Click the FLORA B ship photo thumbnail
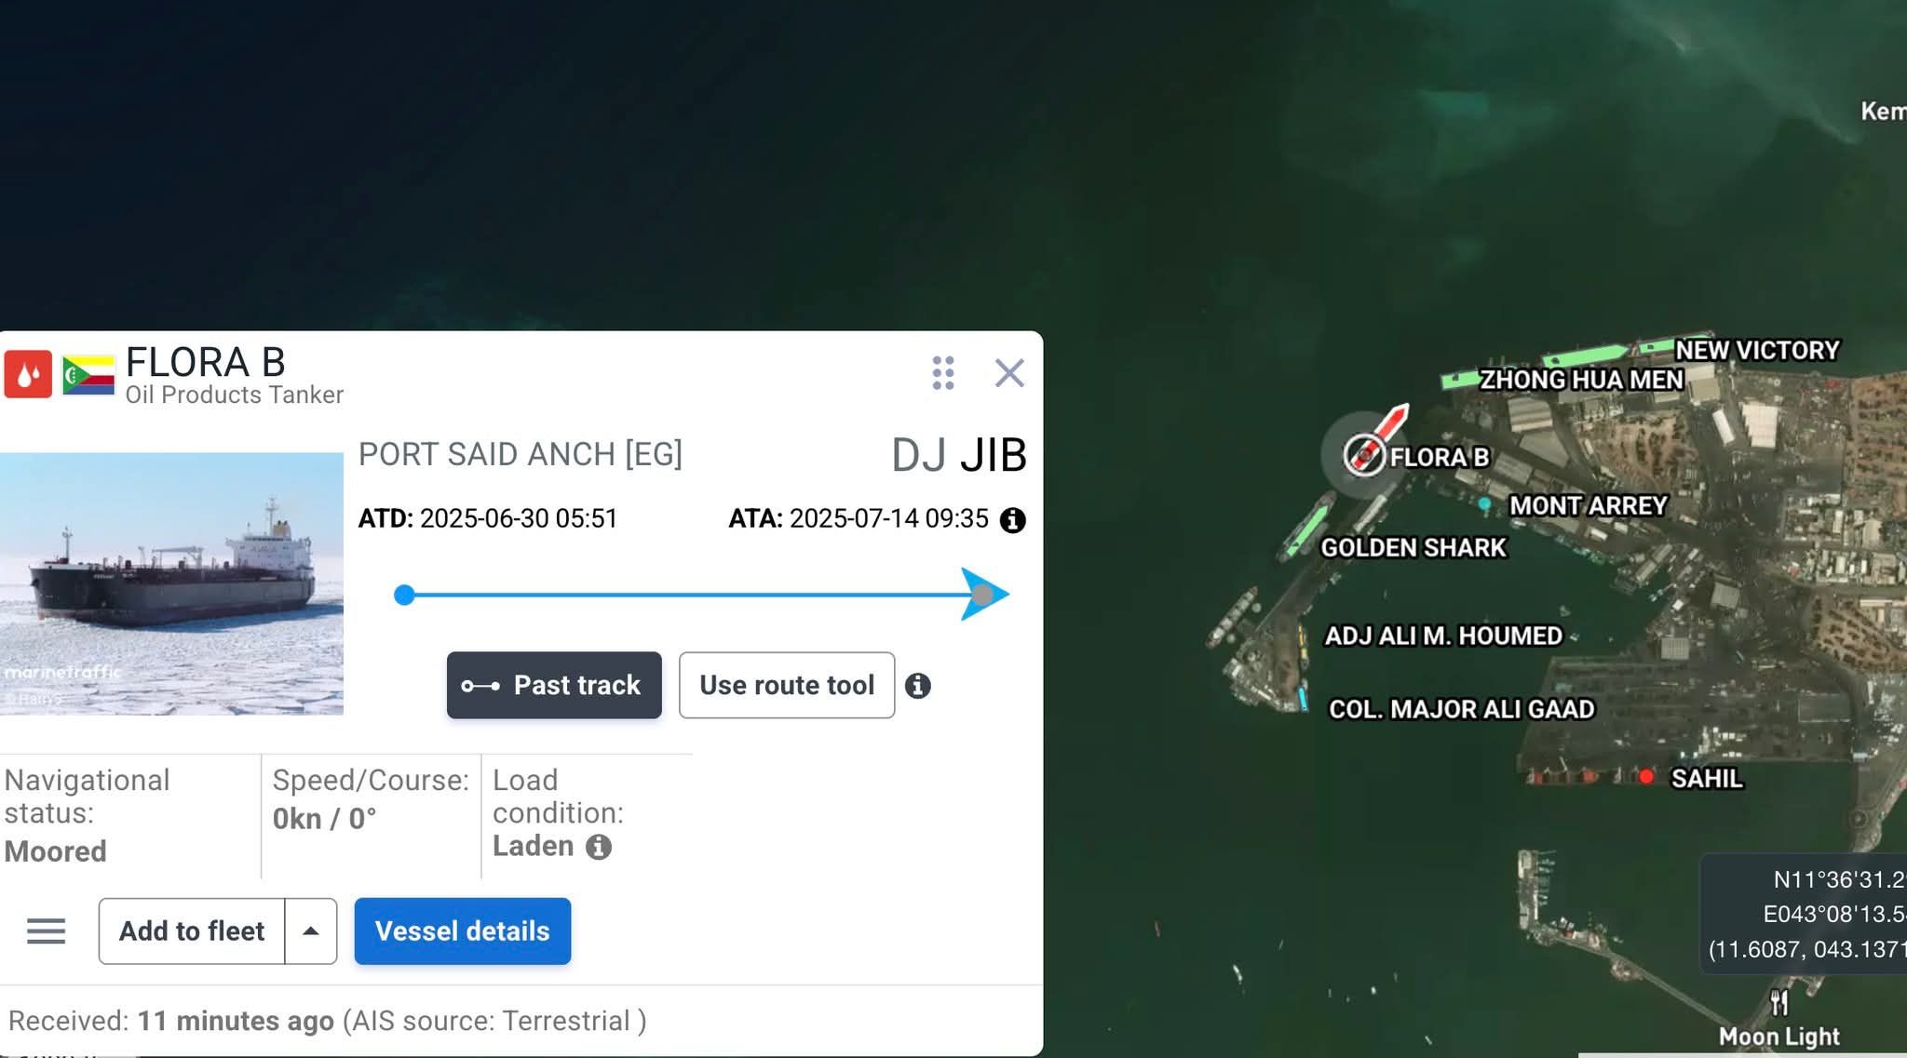Viewport: 1907px width, 1058px height. pos(171,583)
